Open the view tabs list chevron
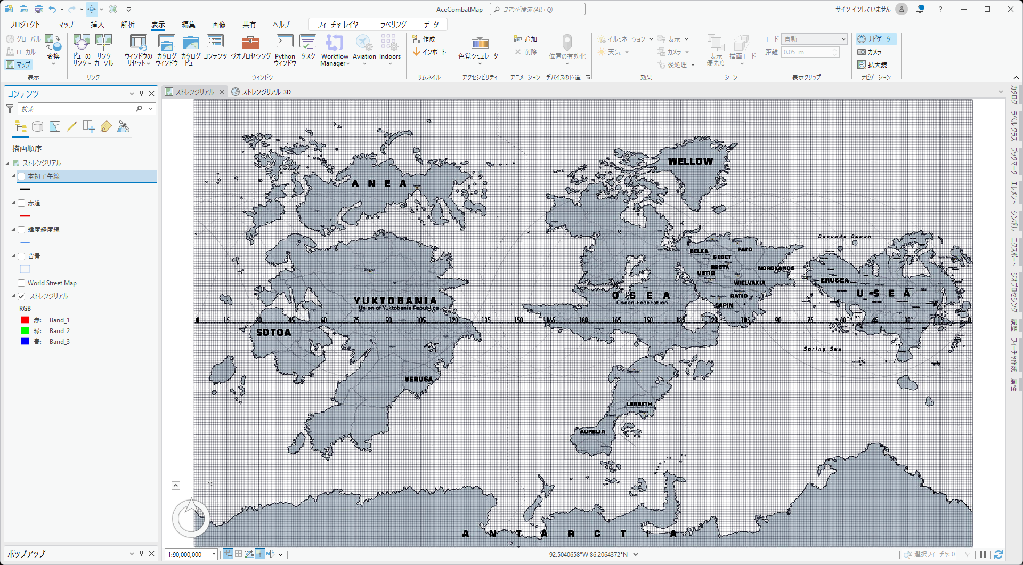The width and height of the screenshot is (1023, 565). (1001, 92)
